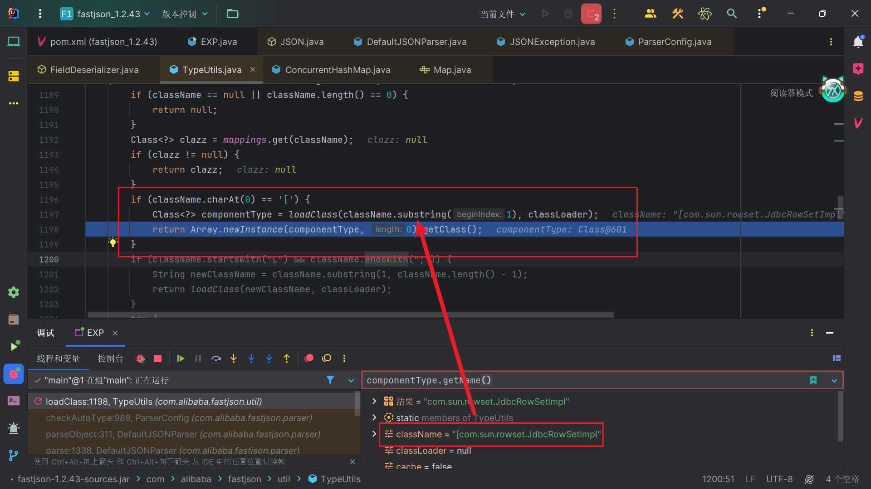Click the debug bug icon in title bar
This screenshot has height=489, width=871.
[x=568, y=14]
